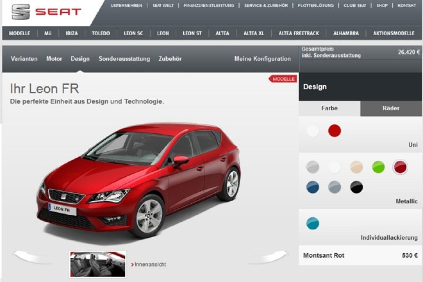423x282 pixels.
Task: Select the turquoise Individuallackierung color
Action: pyautogui.click(x=313, y=223)
